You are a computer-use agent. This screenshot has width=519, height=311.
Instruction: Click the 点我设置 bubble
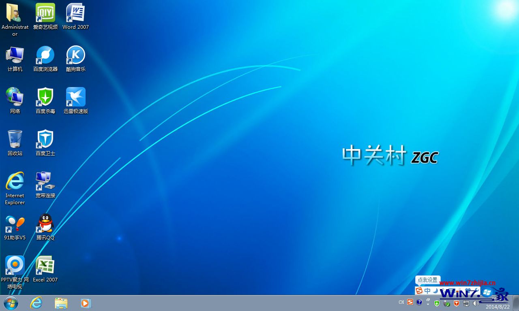coord(428,280)
